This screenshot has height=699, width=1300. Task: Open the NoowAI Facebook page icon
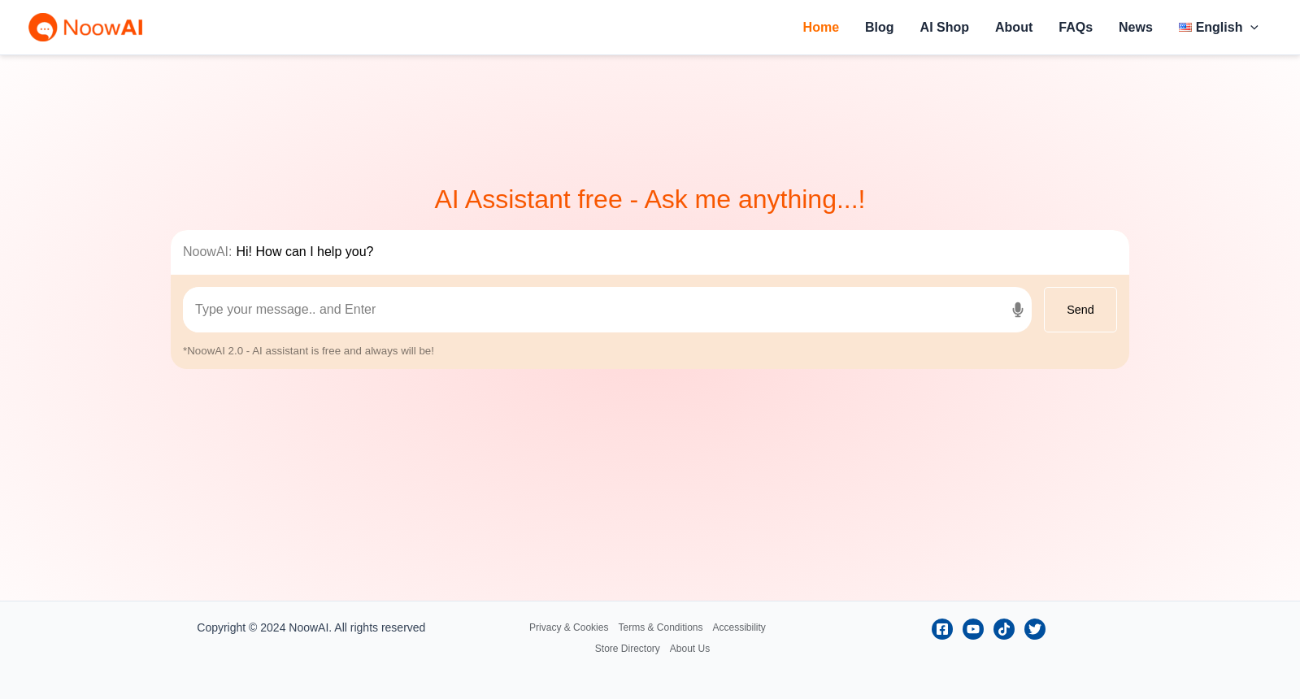pyautogui.click(x=942, y=629)
